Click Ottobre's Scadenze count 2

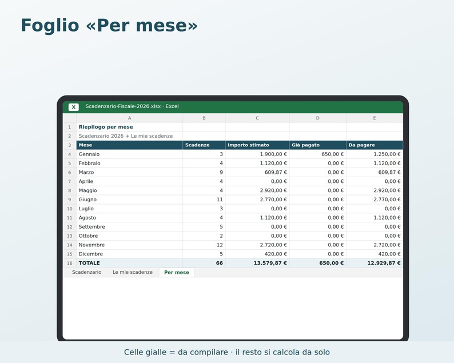[204, 236]
